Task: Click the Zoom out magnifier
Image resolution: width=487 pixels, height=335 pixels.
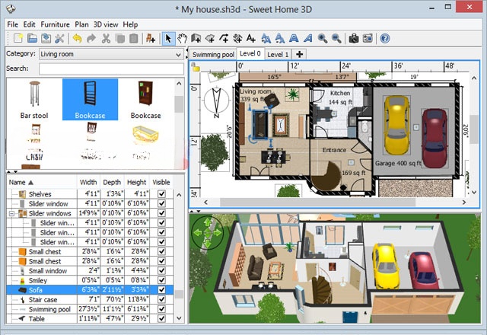Action: 336,39
